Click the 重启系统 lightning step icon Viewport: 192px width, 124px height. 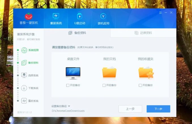click(x=24, y=101)
